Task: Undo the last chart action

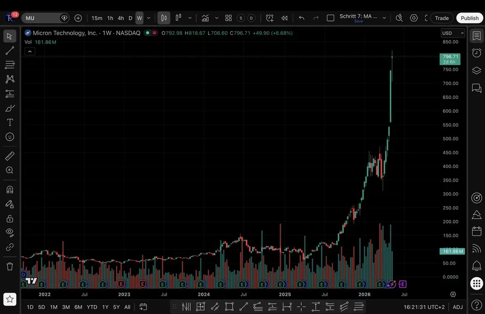Action: 302,18
